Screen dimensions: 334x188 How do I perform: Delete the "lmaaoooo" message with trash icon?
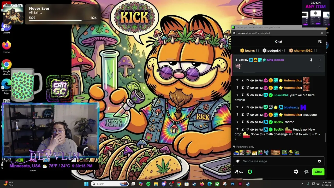point(237,115)
